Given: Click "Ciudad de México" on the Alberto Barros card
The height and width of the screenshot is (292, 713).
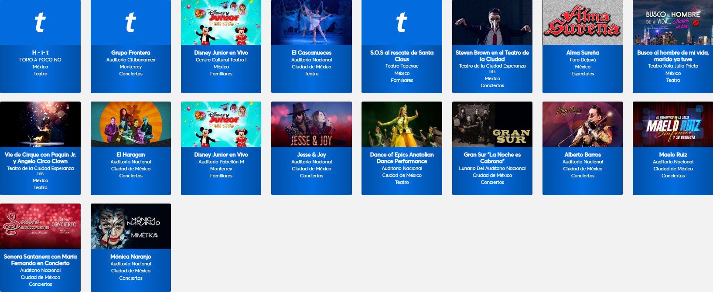Looking at the screenshot, I should [583, 169].
